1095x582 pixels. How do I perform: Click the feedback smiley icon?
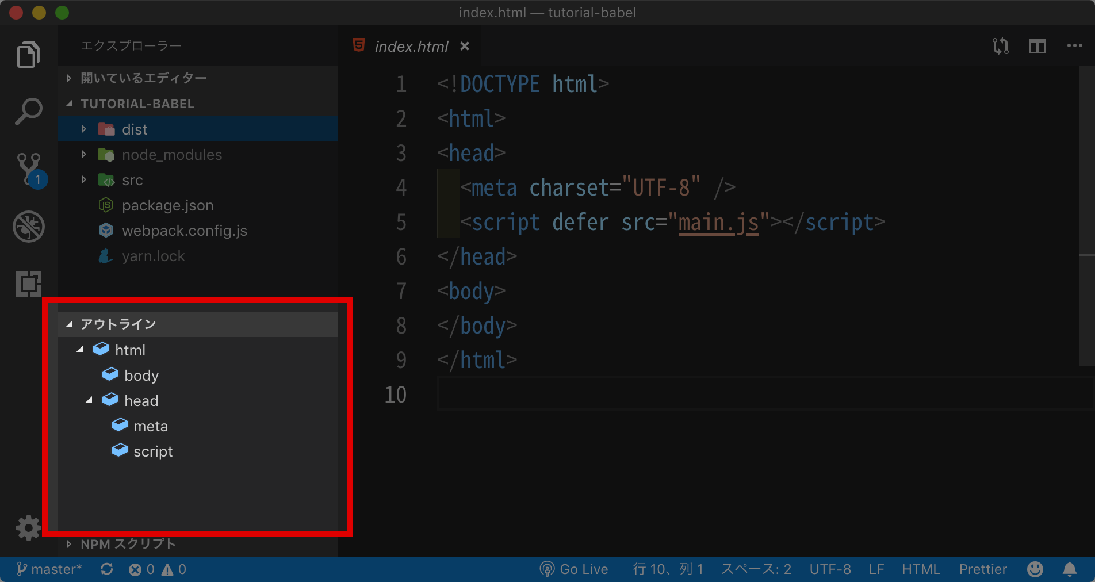tap(1035, 569)
